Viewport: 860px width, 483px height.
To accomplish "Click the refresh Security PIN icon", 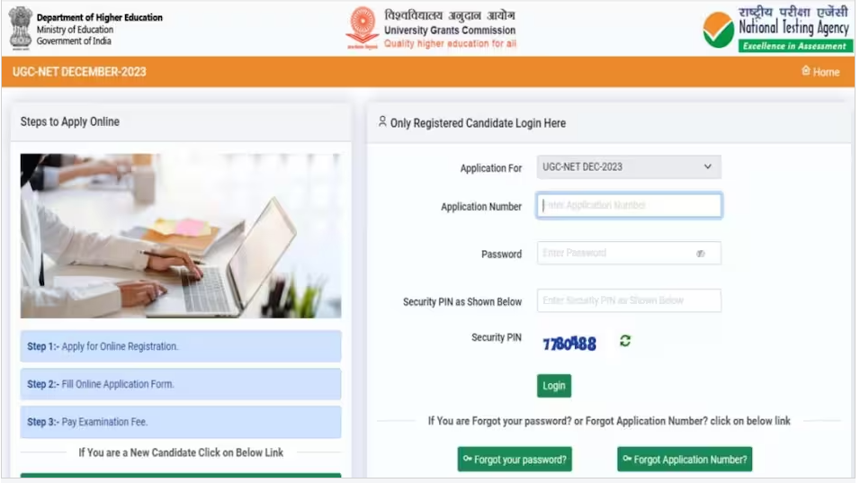I will tap(625, 341).
